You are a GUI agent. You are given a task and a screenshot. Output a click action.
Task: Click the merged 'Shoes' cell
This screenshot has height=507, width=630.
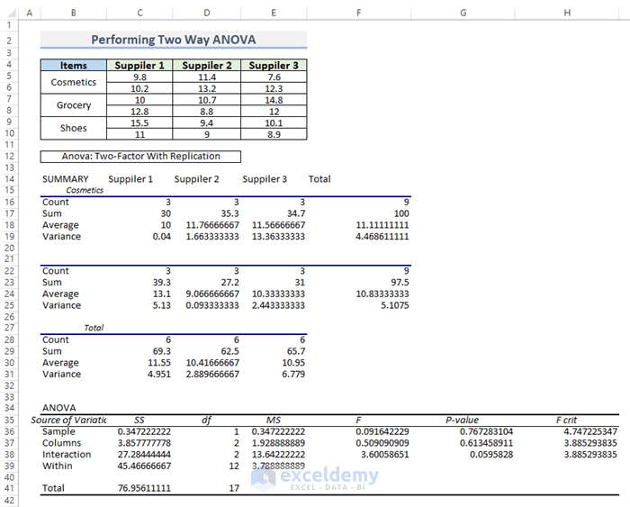[74, 128]
